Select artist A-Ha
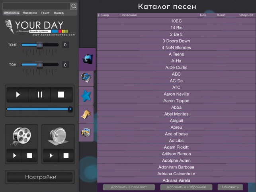This screenshot has height=192, width=256. coord(176,61)
